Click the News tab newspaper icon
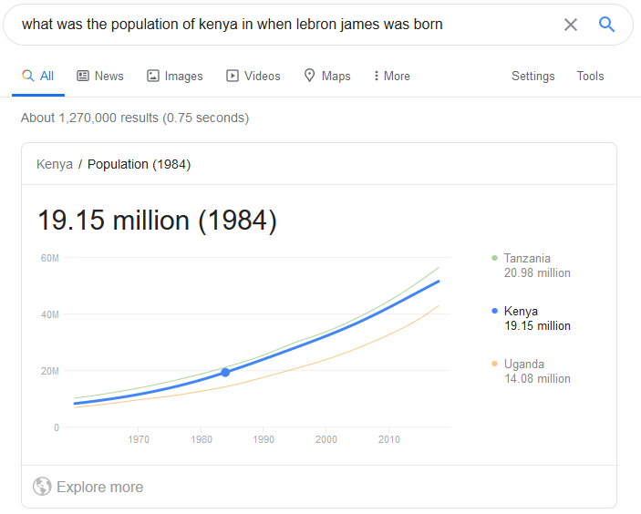641x514 pixels. tap(83, 76)
